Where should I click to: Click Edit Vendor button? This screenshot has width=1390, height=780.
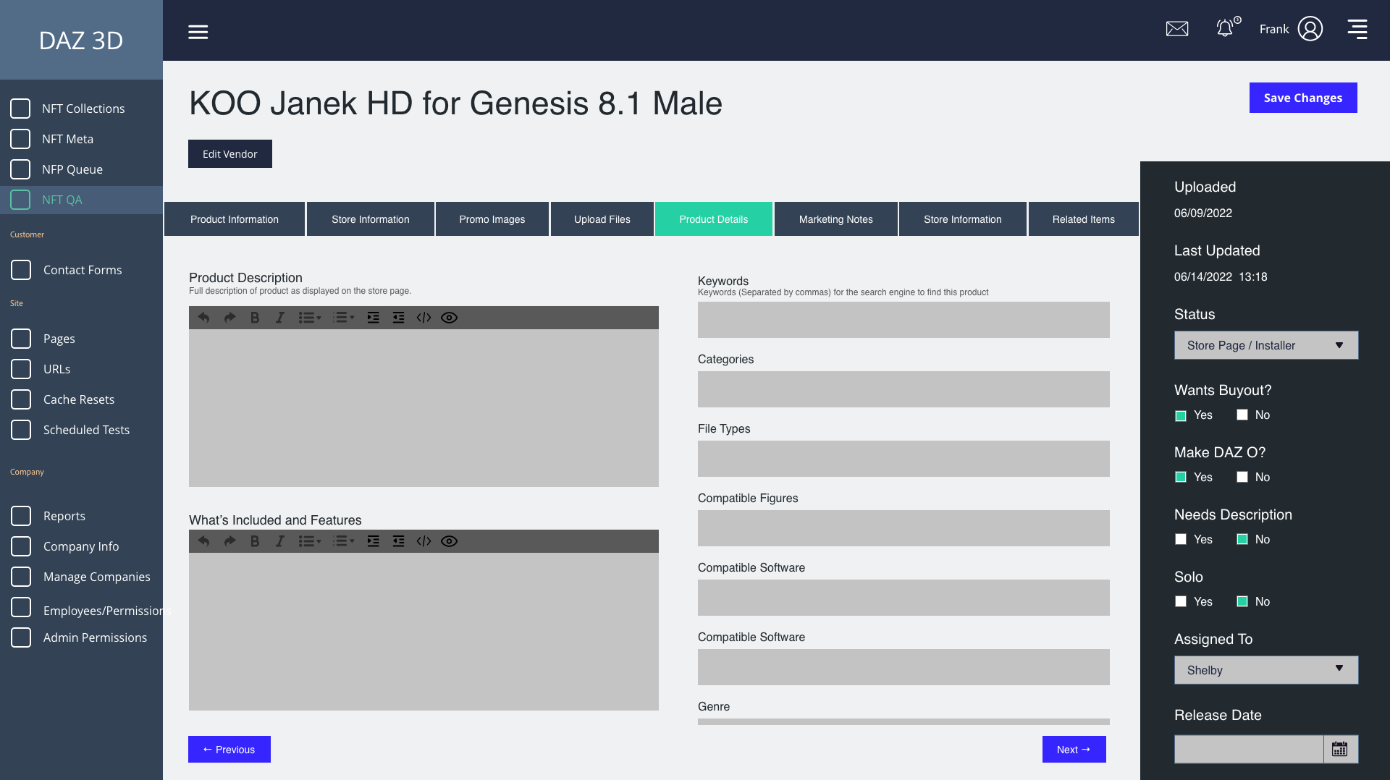coord(230,154)
